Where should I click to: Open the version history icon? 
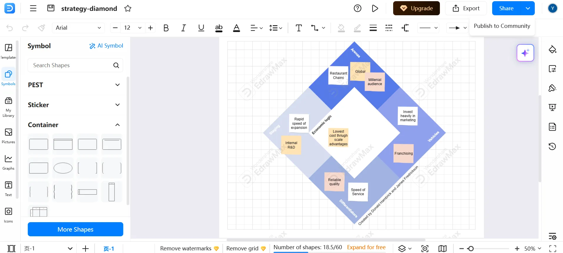[x=552, y=146]
